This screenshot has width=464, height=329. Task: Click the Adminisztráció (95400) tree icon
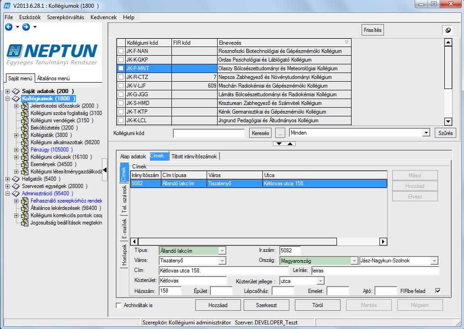(16, 193)
